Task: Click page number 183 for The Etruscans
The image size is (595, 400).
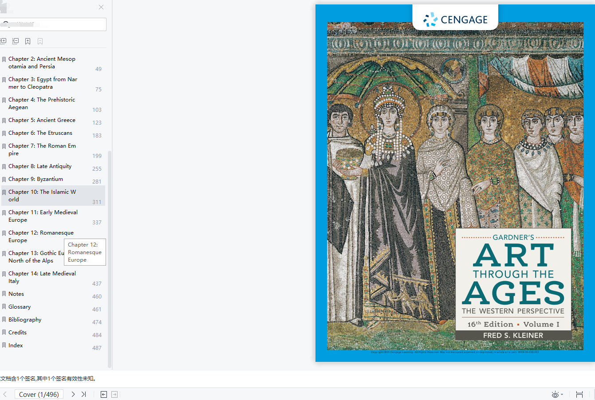Action: coord(97,136)
